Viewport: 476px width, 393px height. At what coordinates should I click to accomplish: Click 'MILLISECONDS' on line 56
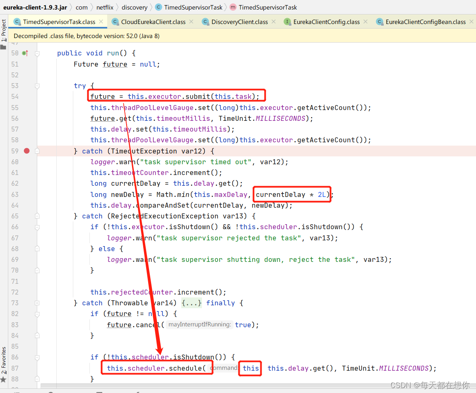pyautogui.click(x=281, y=118)
